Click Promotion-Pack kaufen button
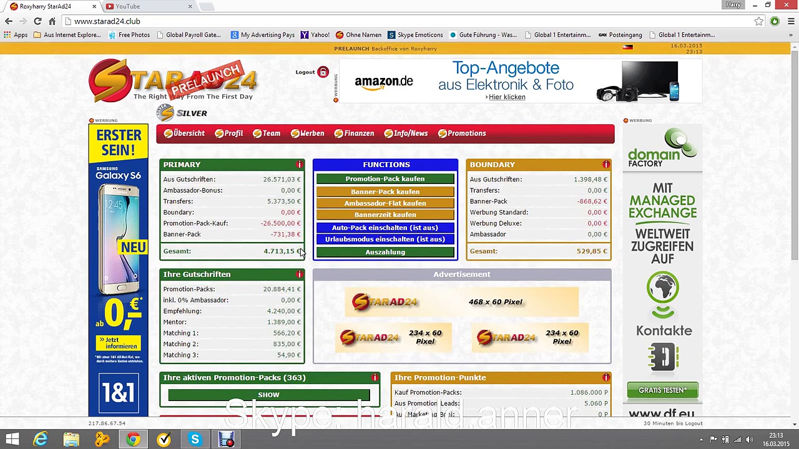 [x=385, y=179]
